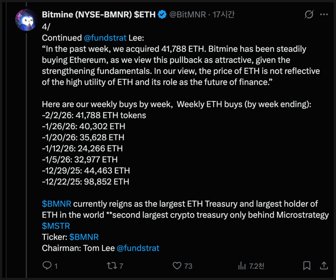
Task: Click the 17시간 timestamp
Action: tap(224, 15)
